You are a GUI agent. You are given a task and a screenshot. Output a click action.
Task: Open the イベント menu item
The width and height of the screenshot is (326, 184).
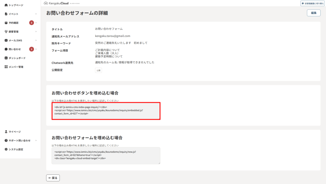click(13, 14)
